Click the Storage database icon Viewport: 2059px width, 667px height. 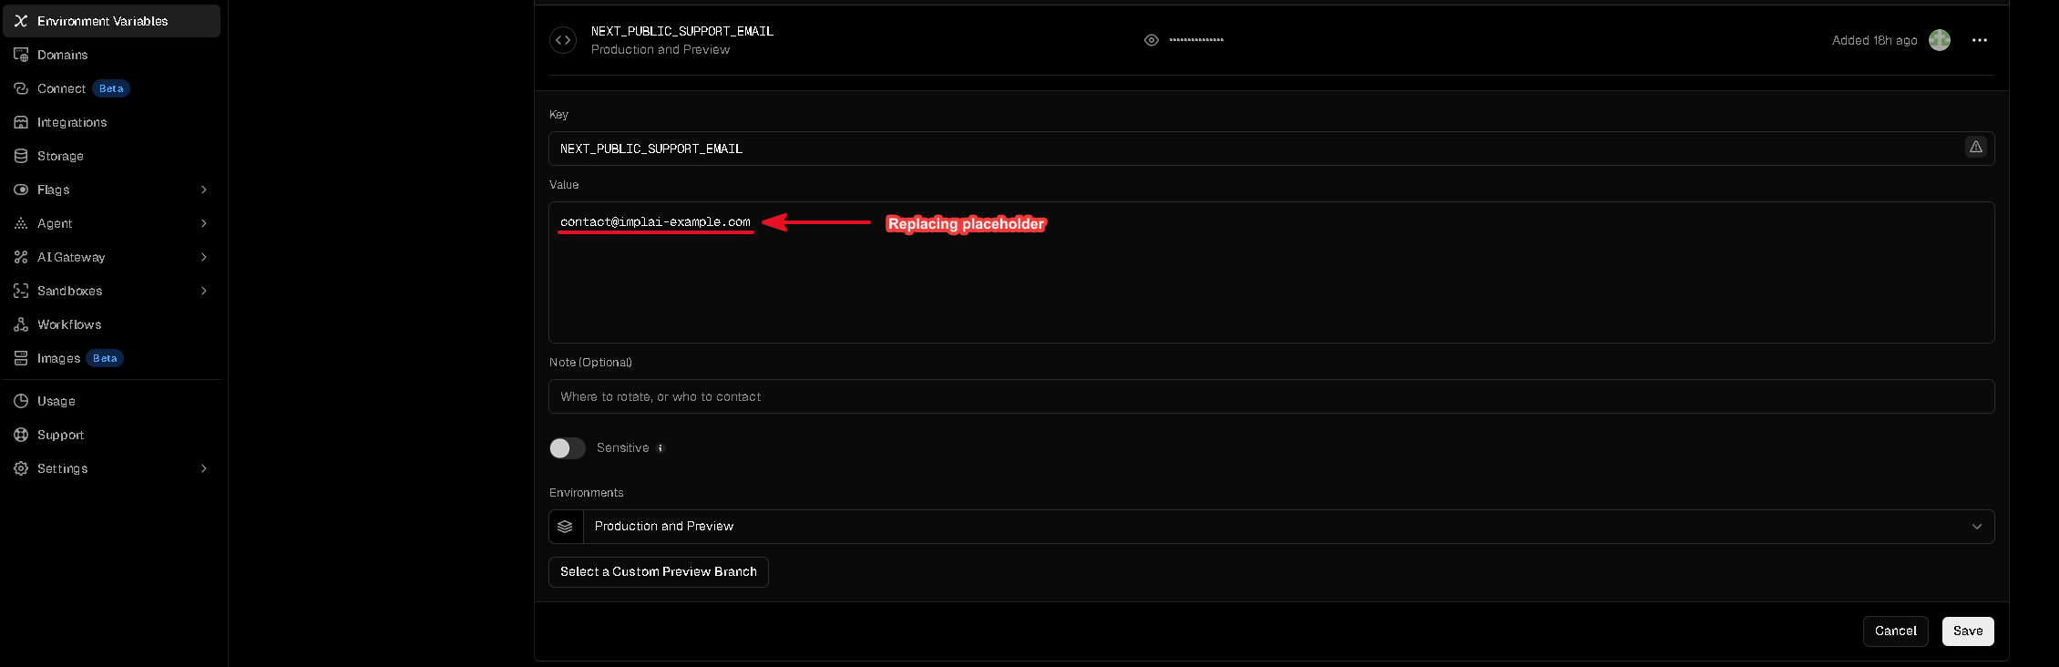(x=21, y=156)
